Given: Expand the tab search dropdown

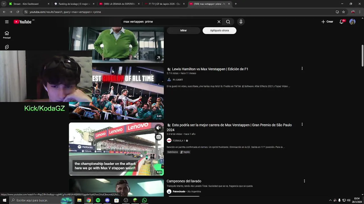Looking at the screenshot, I should tap(4, 4).
